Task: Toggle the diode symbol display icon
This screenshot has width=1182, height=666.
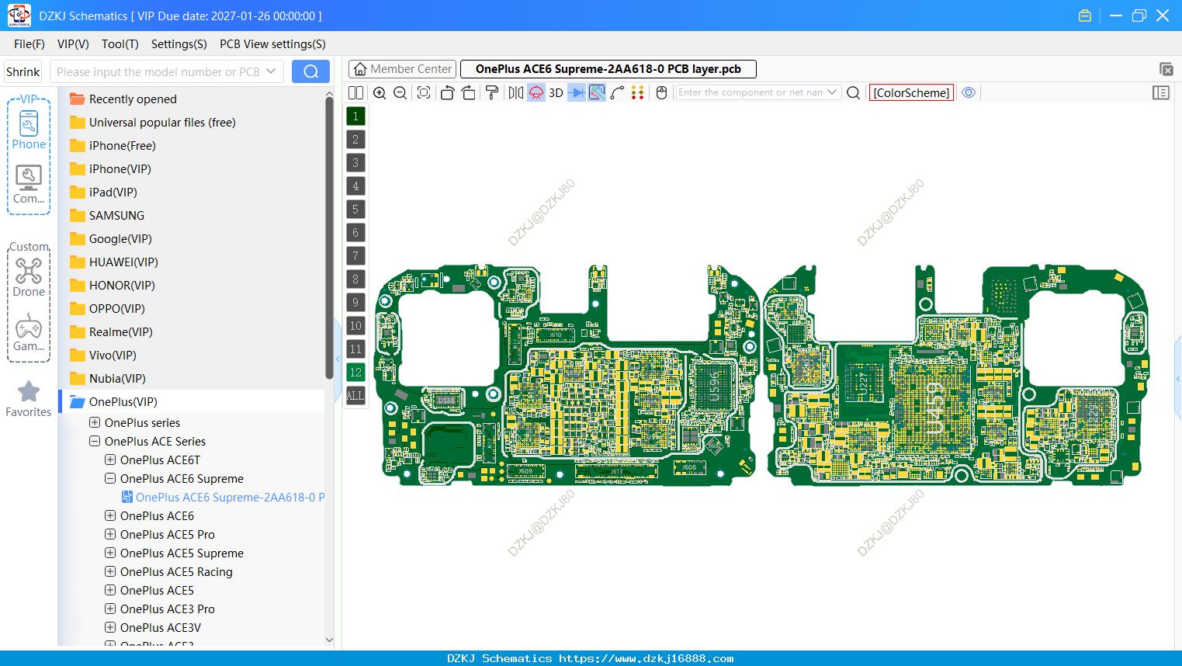Action: [x=577, y=92]
